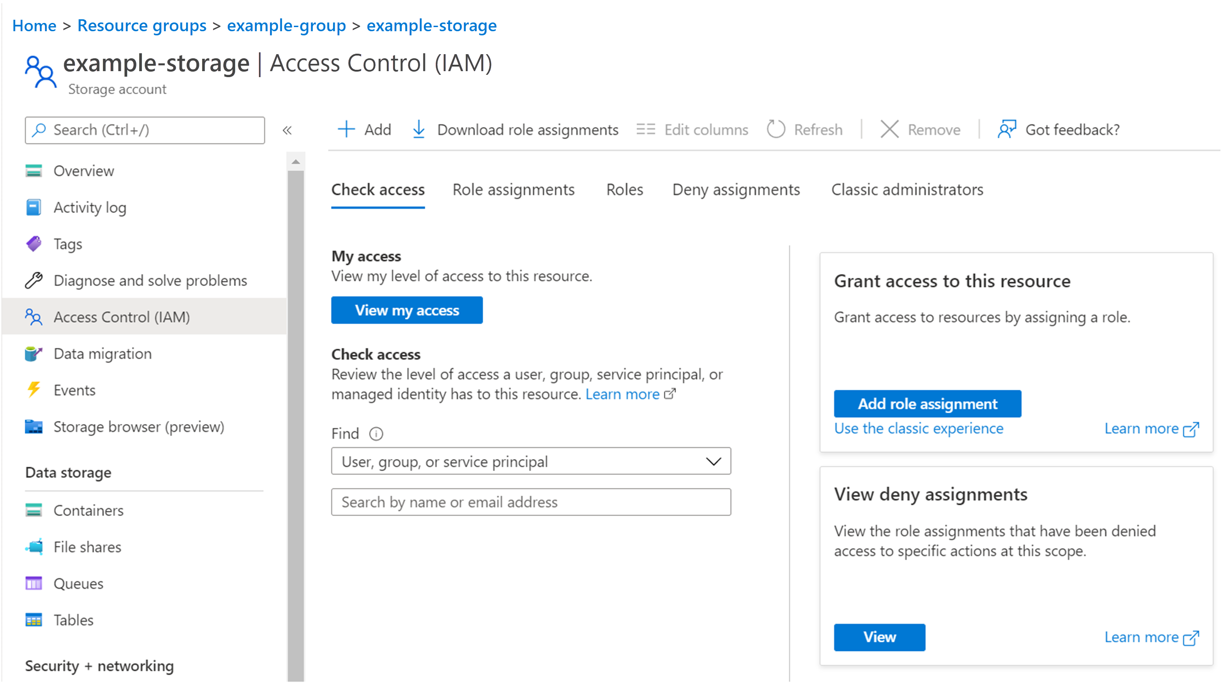
Task: Open the Deny assignments tab
Action: (x=736, y=190)
